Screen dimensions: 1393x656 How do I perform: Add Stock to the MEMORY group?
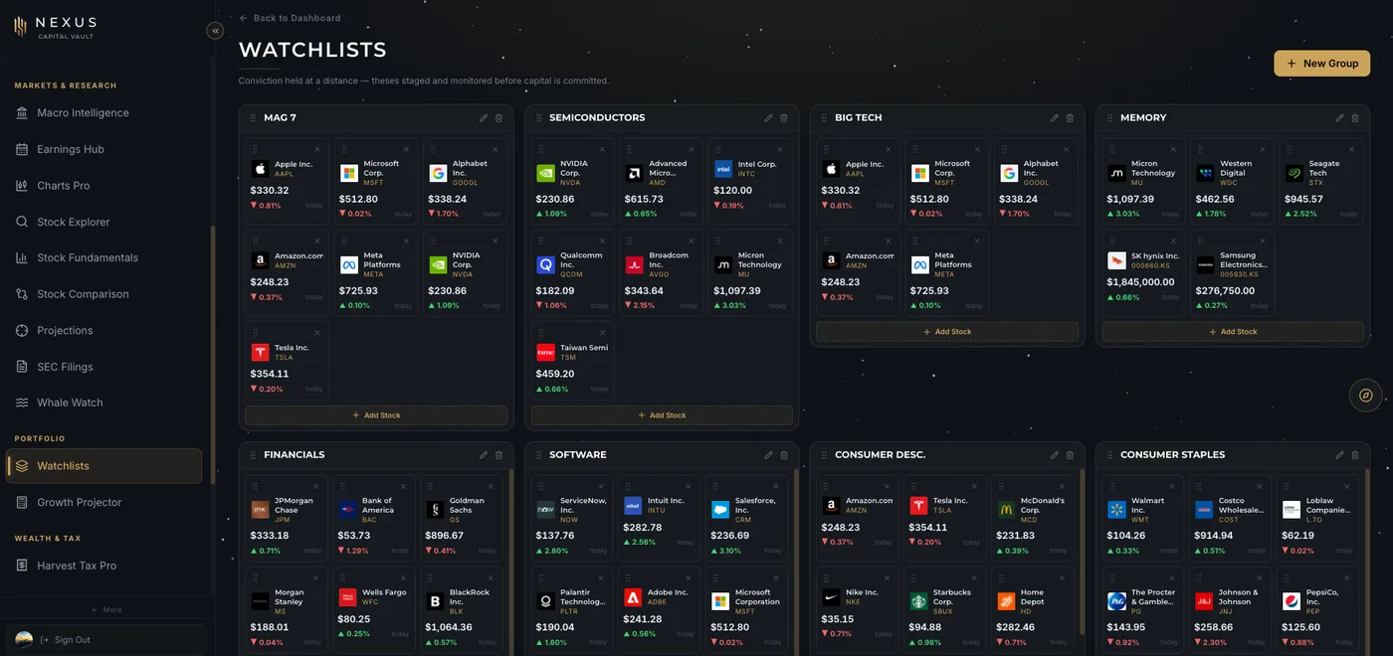tap(1233, 332)
